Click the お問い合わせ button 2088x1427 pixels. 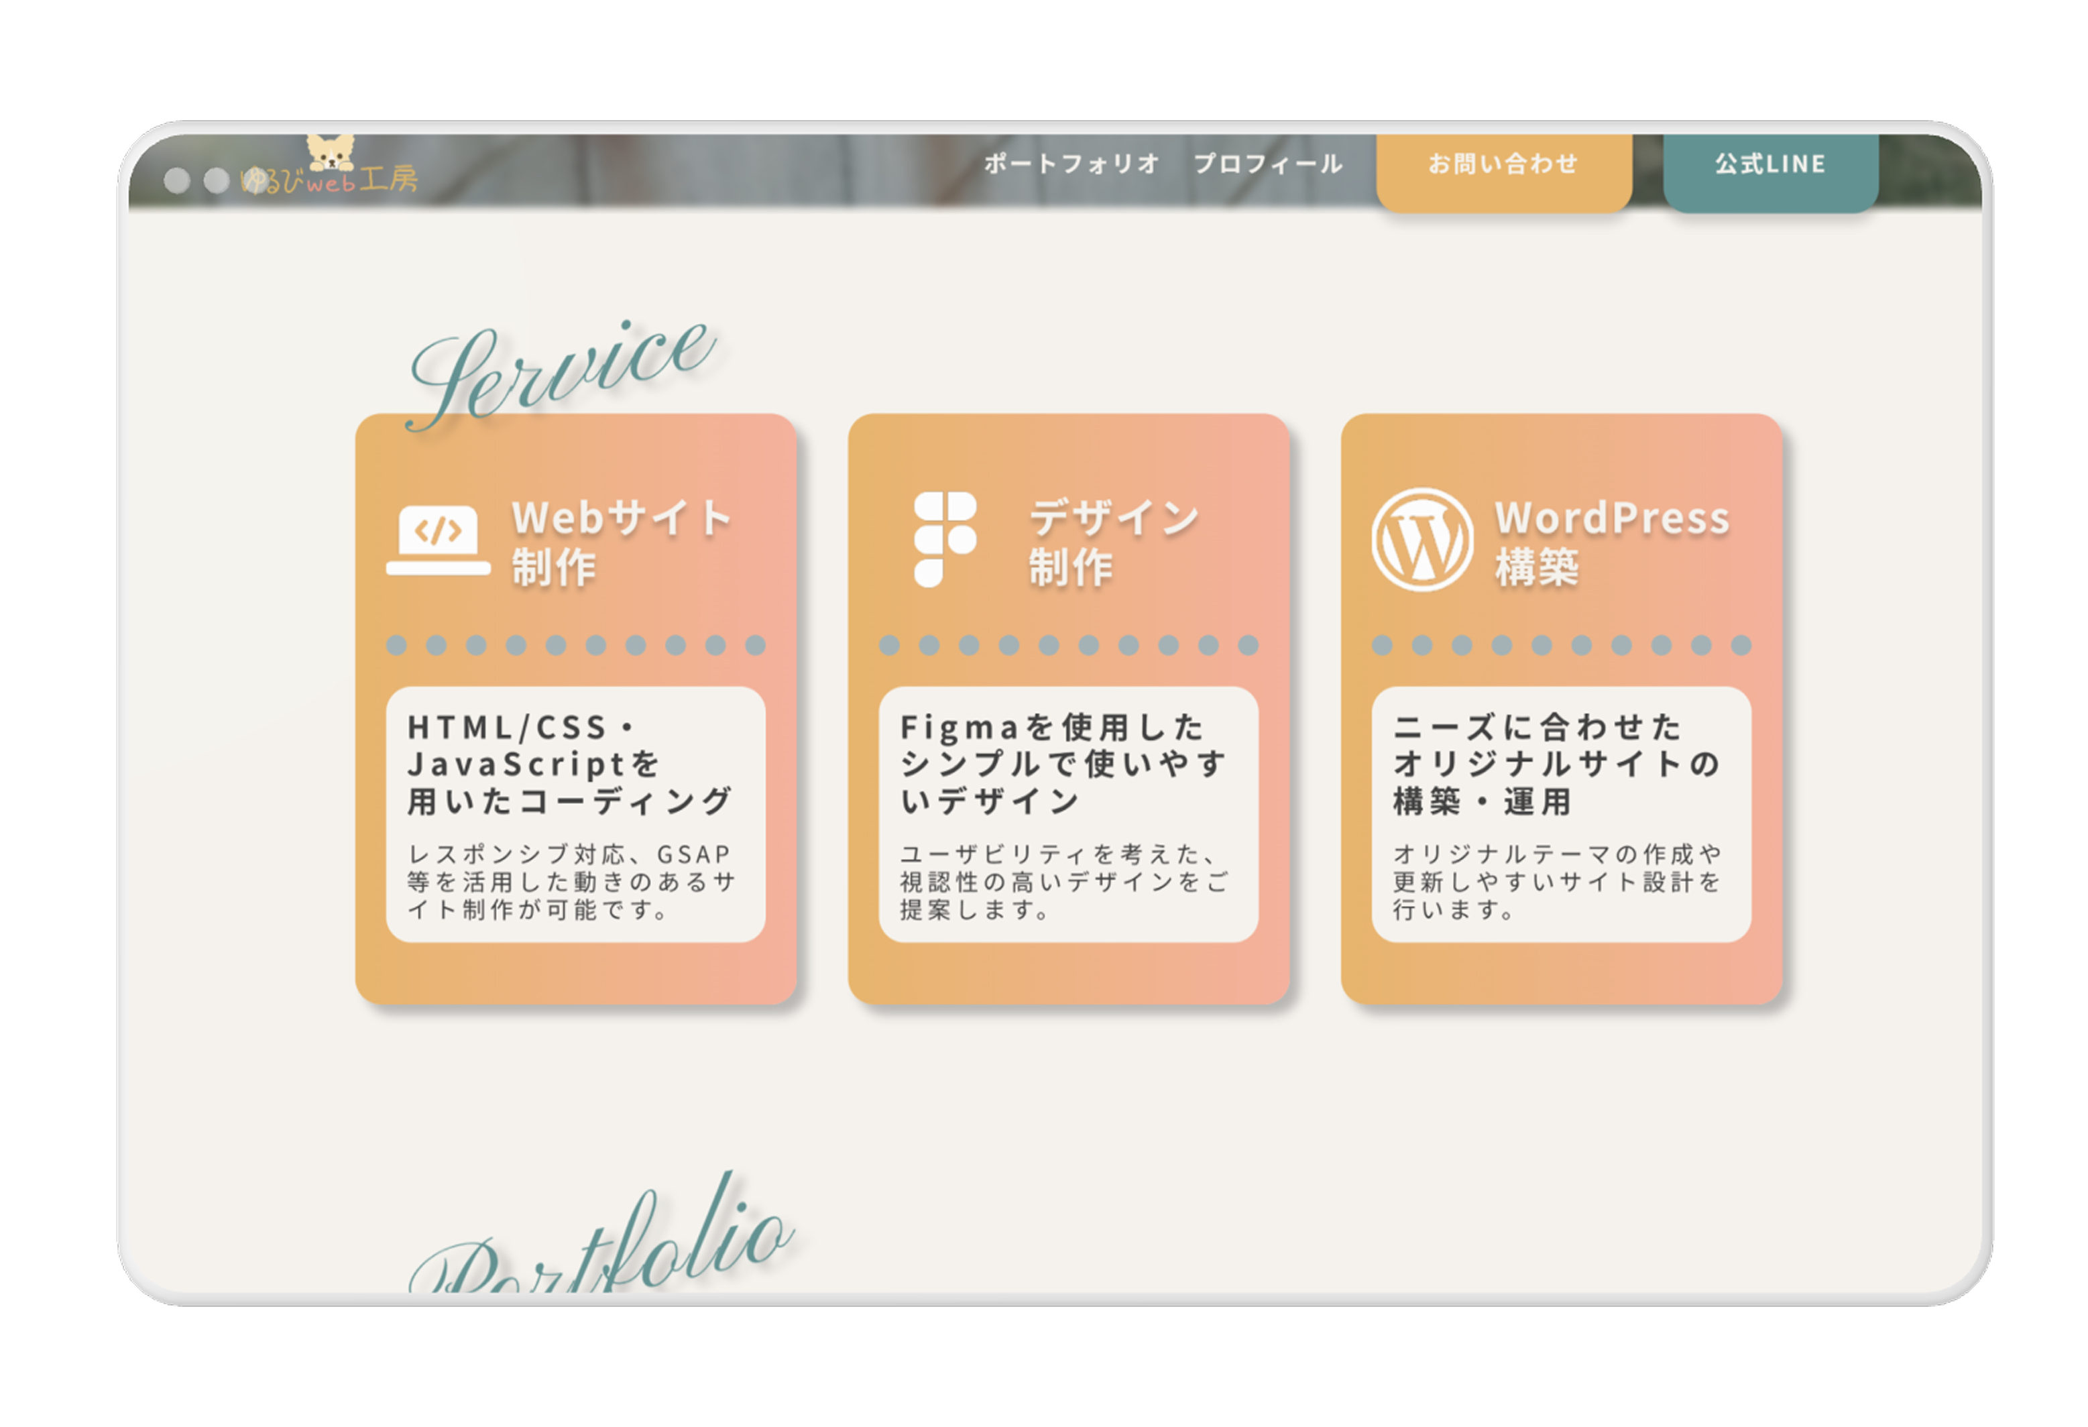click(1504, 166)
